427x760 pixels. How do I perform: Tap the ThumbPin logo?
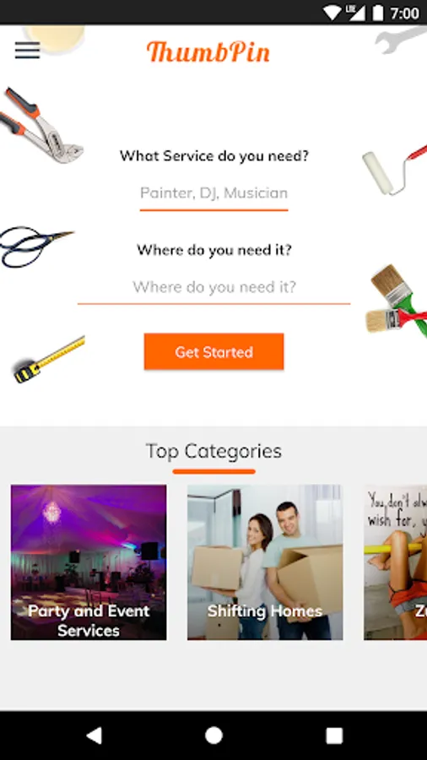[208, 52]
